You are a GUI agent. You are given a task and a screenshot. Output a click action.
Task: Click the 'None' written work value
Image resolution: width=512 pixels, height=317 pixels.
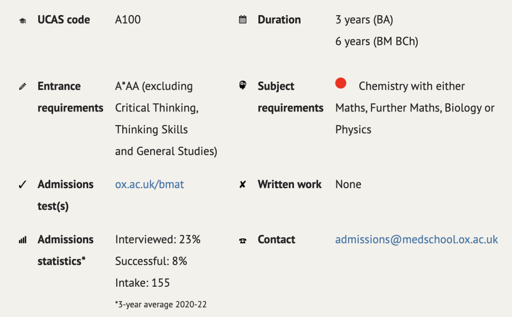coord(348,184)
